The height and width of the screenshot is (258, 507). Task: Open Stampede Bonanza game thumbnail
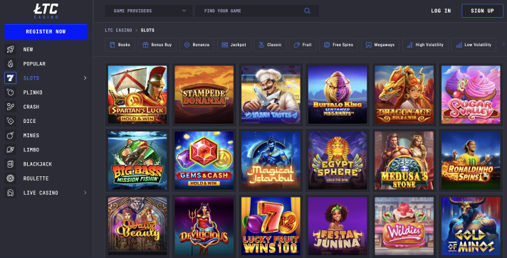[204, 95]
